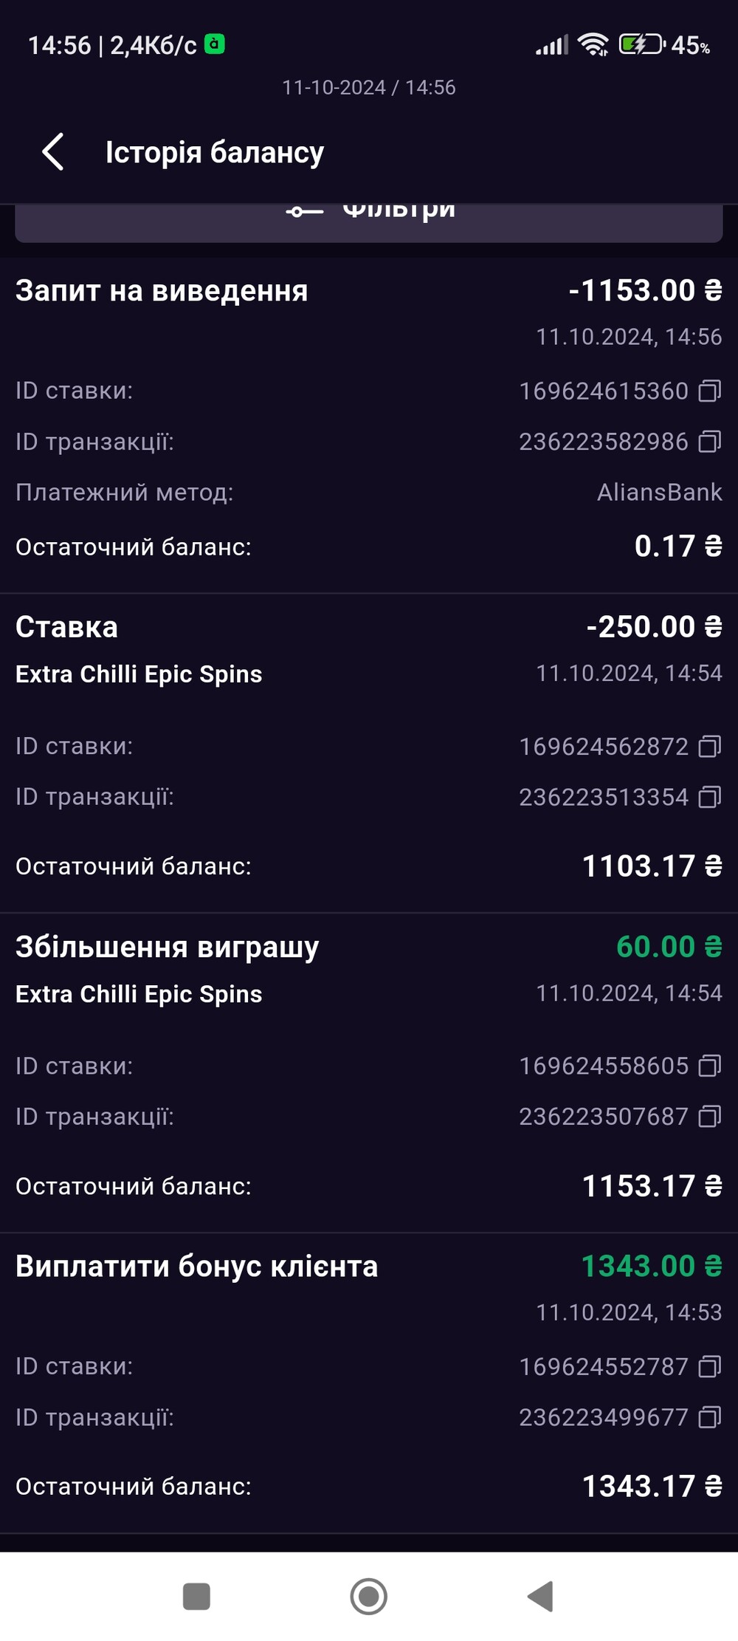
Task: Copy transaction ID 236223513354
Action: point(709,798)
